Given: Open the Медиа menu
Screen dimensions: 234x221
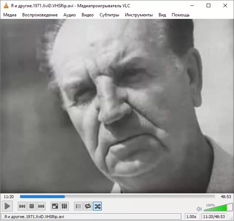Looking at the screenshot, I should (10, 15).
